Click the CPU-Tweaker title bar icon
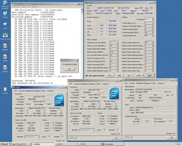 click(x=86, y=3)
